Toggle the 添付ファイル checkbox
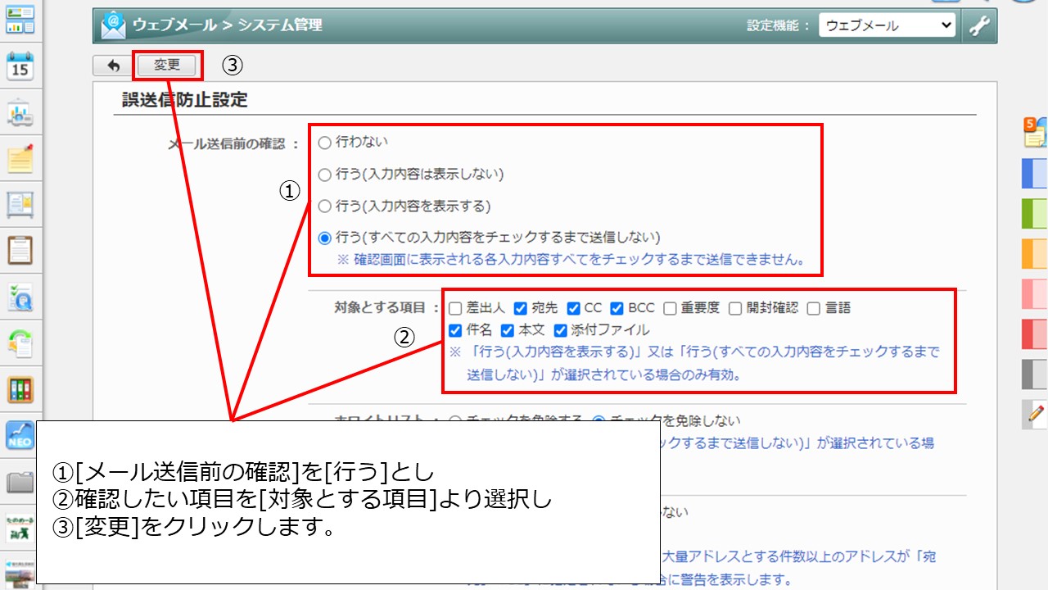This screenshot has height=590, width=1048. 560,331
